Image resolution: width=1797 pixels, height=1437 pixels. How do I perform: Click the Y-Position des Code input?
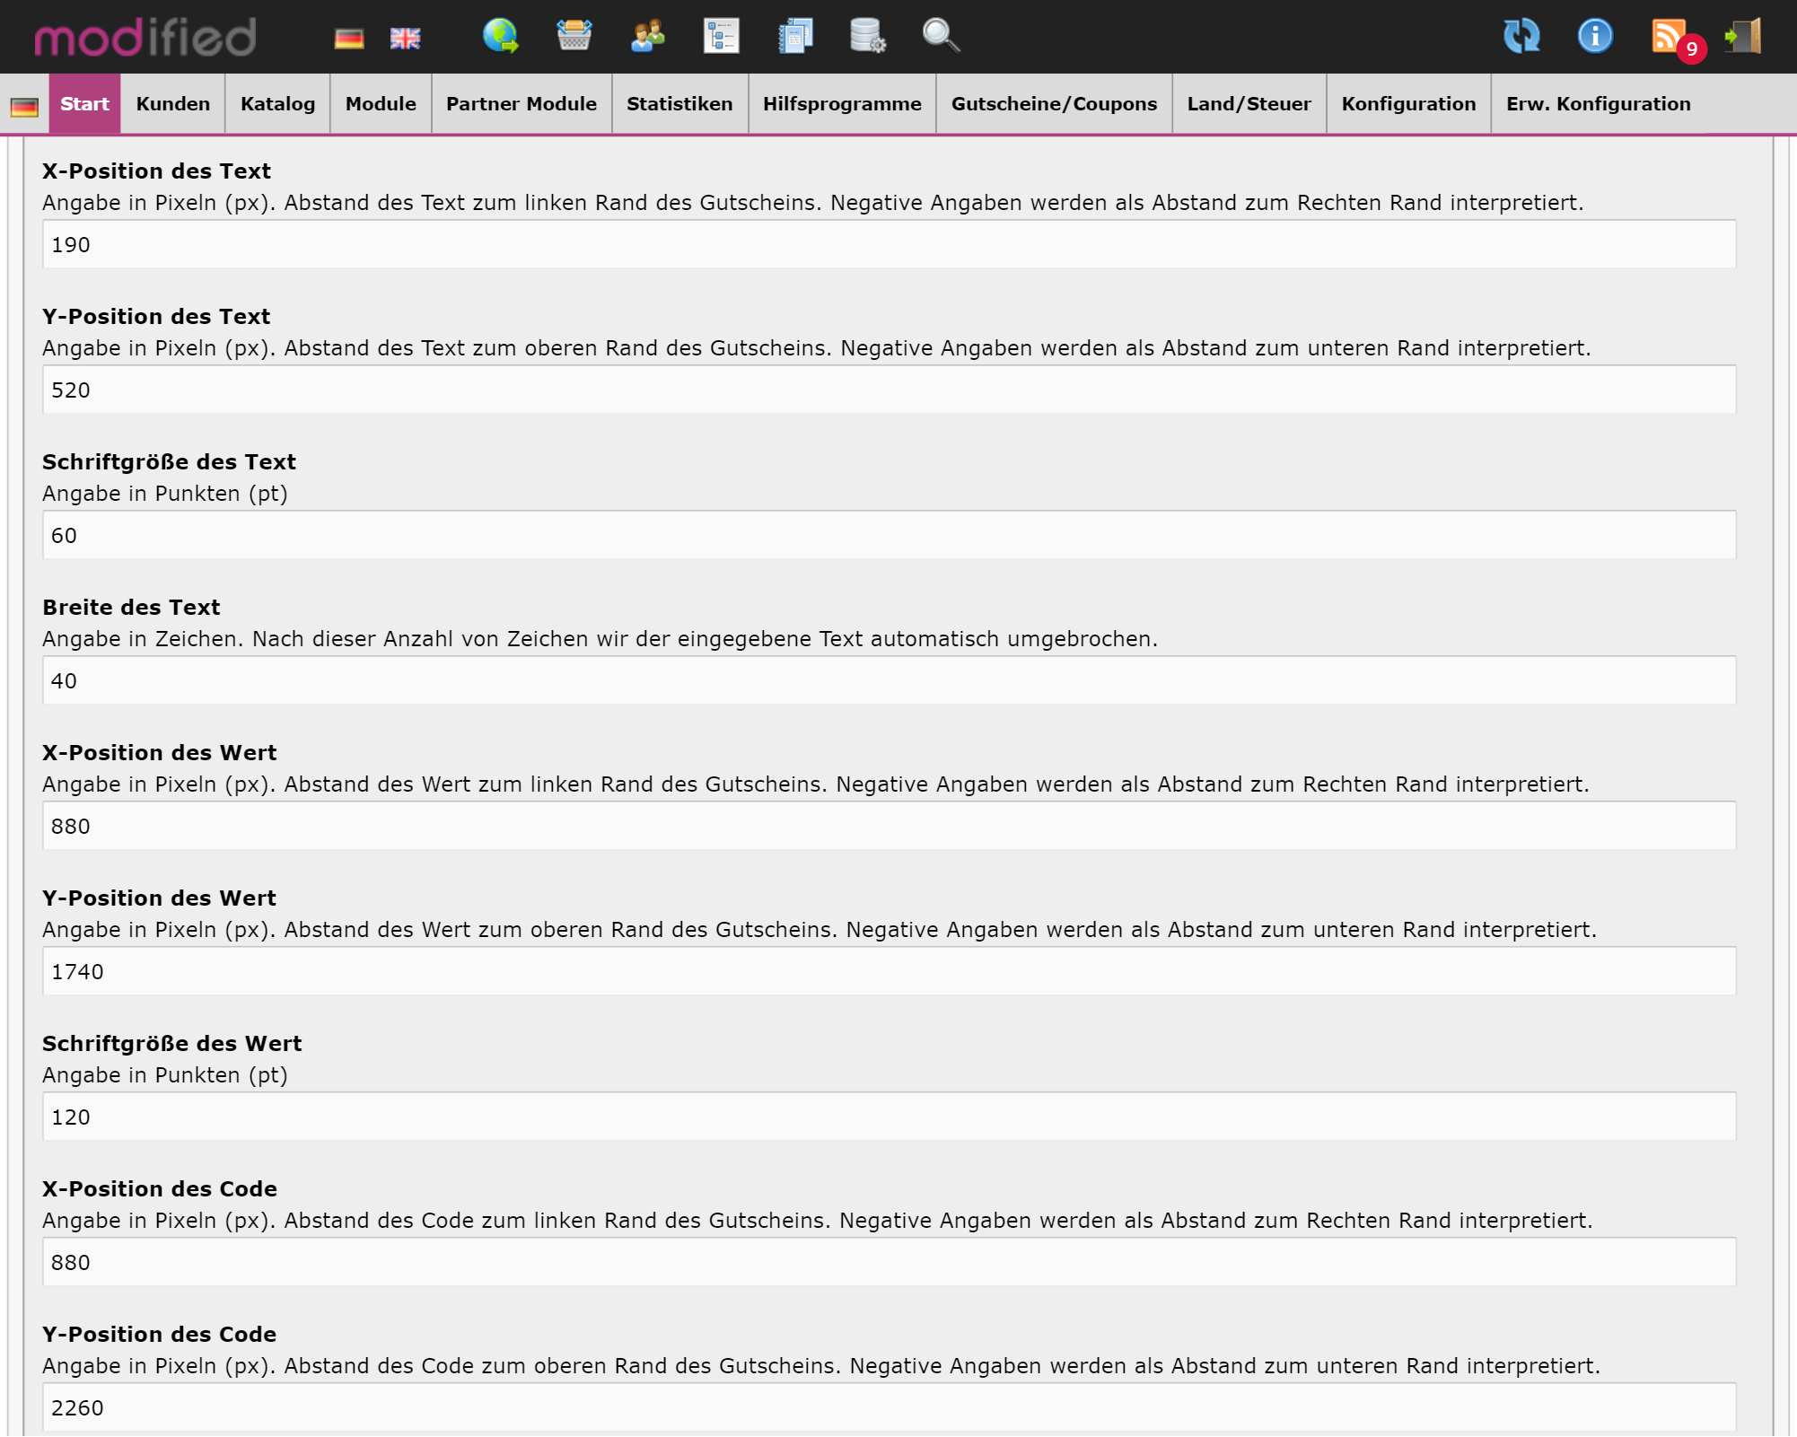pos(889,1407)
